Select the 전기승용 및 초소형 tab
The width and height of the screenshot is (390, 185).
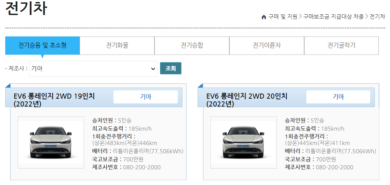(42, 46)
